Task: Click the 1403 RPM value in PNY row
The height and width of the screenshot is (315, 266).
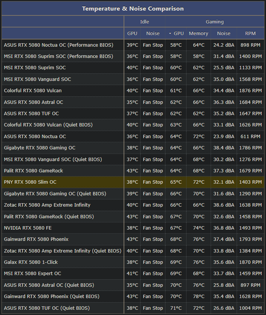Action: tap(250, 182)
